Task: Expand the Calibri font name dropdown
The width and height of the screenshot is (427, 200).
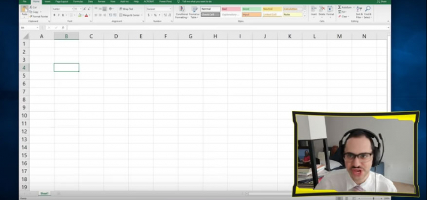Action: click(x=72, y=9)
